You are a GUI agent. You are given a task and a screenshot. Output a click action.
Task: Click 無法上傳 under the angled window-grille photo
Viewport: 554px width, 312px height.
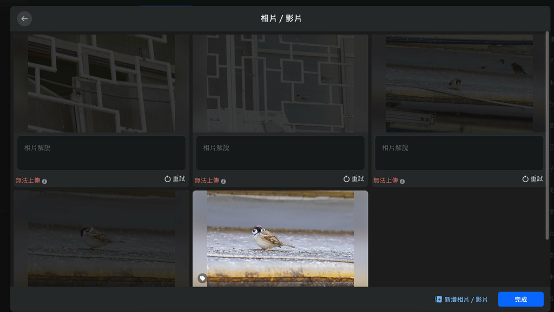coord(28,181)
